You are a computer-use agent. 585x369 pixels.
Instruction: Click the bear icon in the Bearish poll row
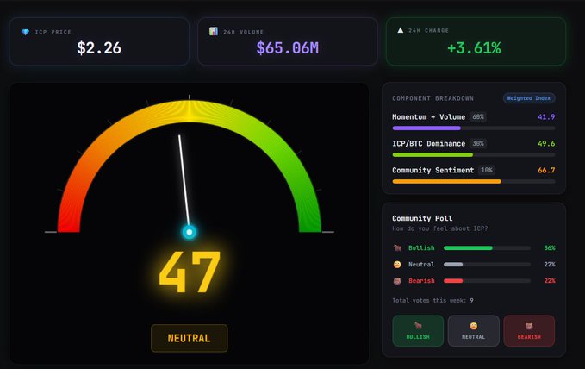[x=397, y=281]
